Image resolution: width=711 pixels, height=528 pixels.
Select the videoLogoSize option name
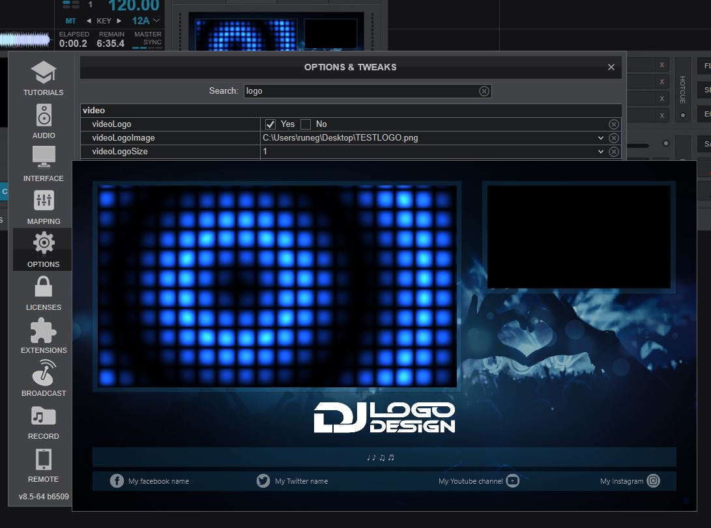(x=120, y=151)
